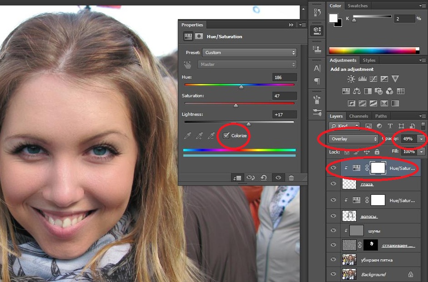
Task: Open the Paragraph panel icon
Action: (x=317, y=81)
